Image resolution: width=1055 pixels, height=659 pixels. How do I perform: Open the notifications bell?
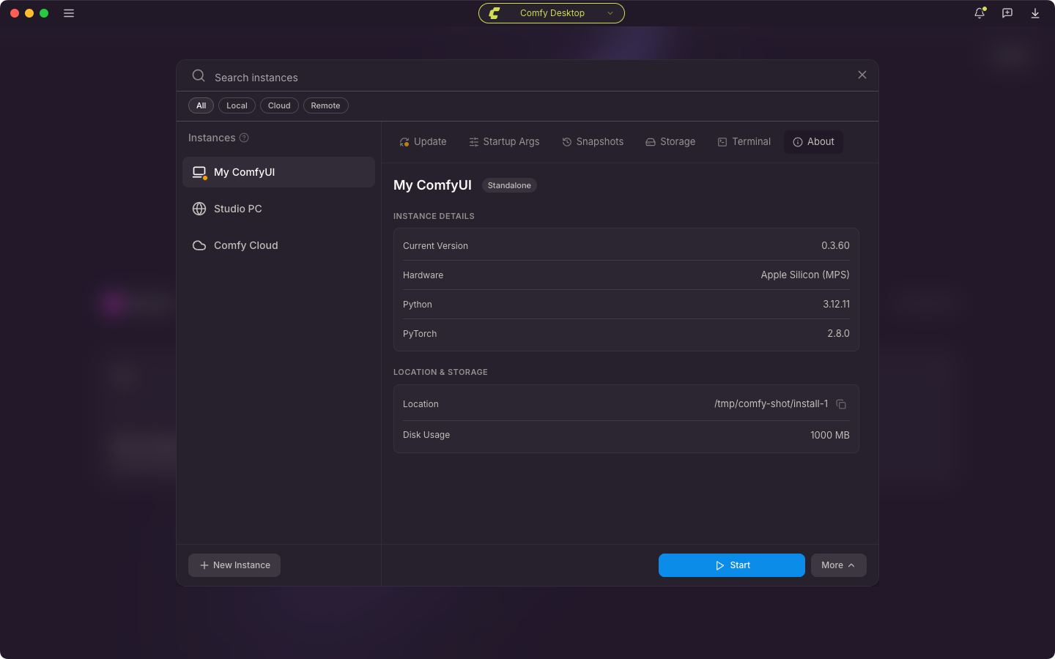[x=980, y=13]
